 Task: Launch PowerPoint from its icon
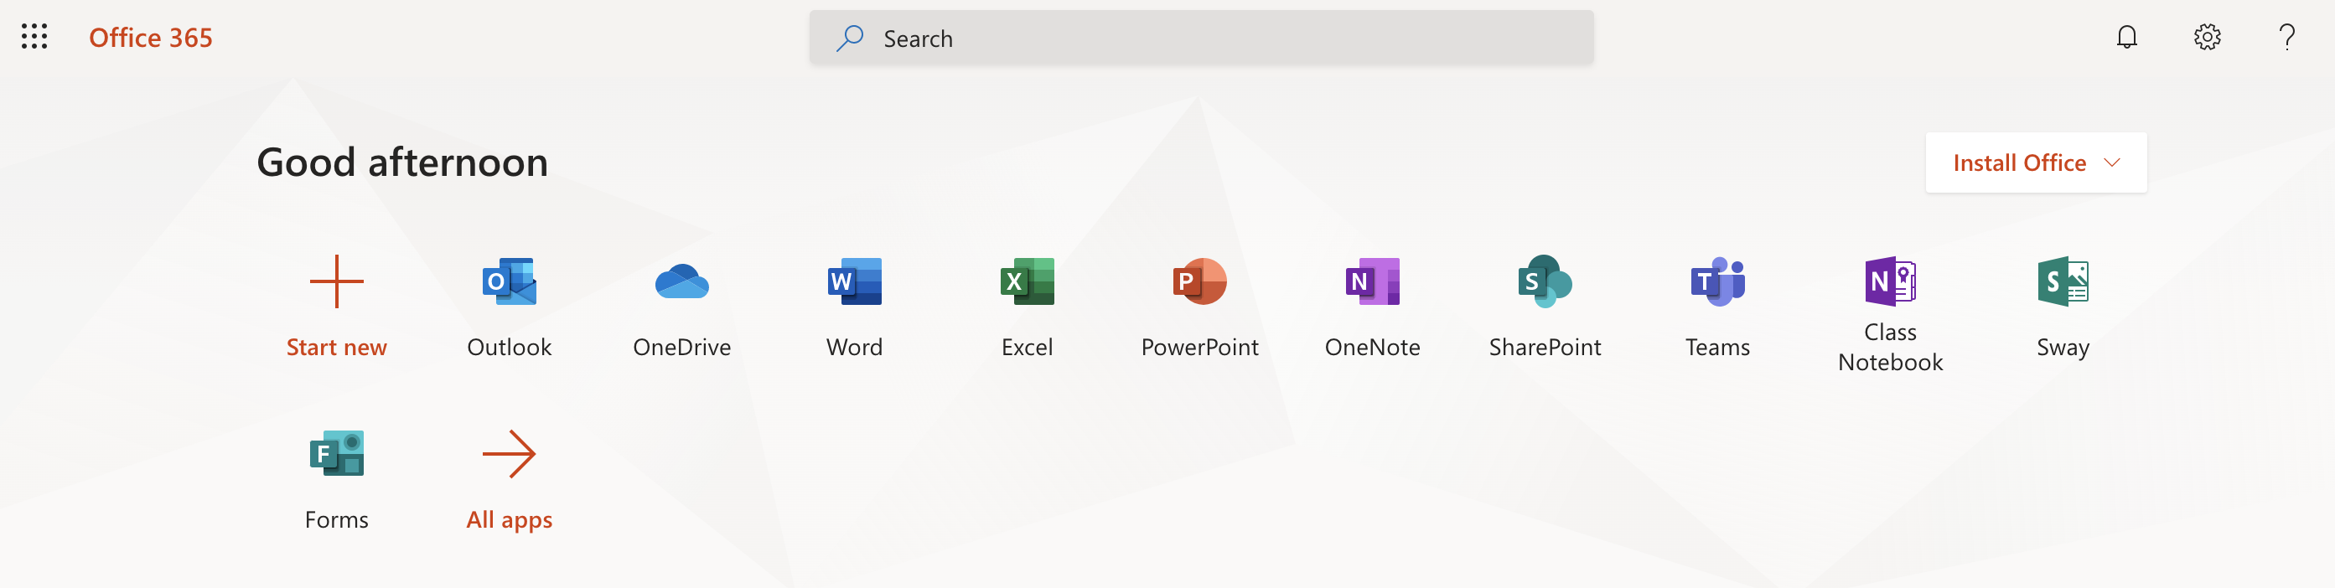point(1199,281)
